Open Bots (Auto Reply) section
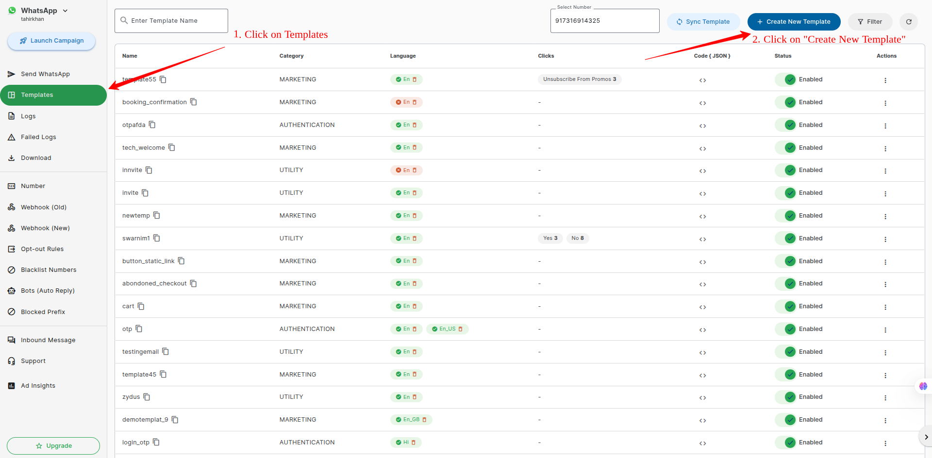Viewport: 932px width, 458px height. pos(53,291)
